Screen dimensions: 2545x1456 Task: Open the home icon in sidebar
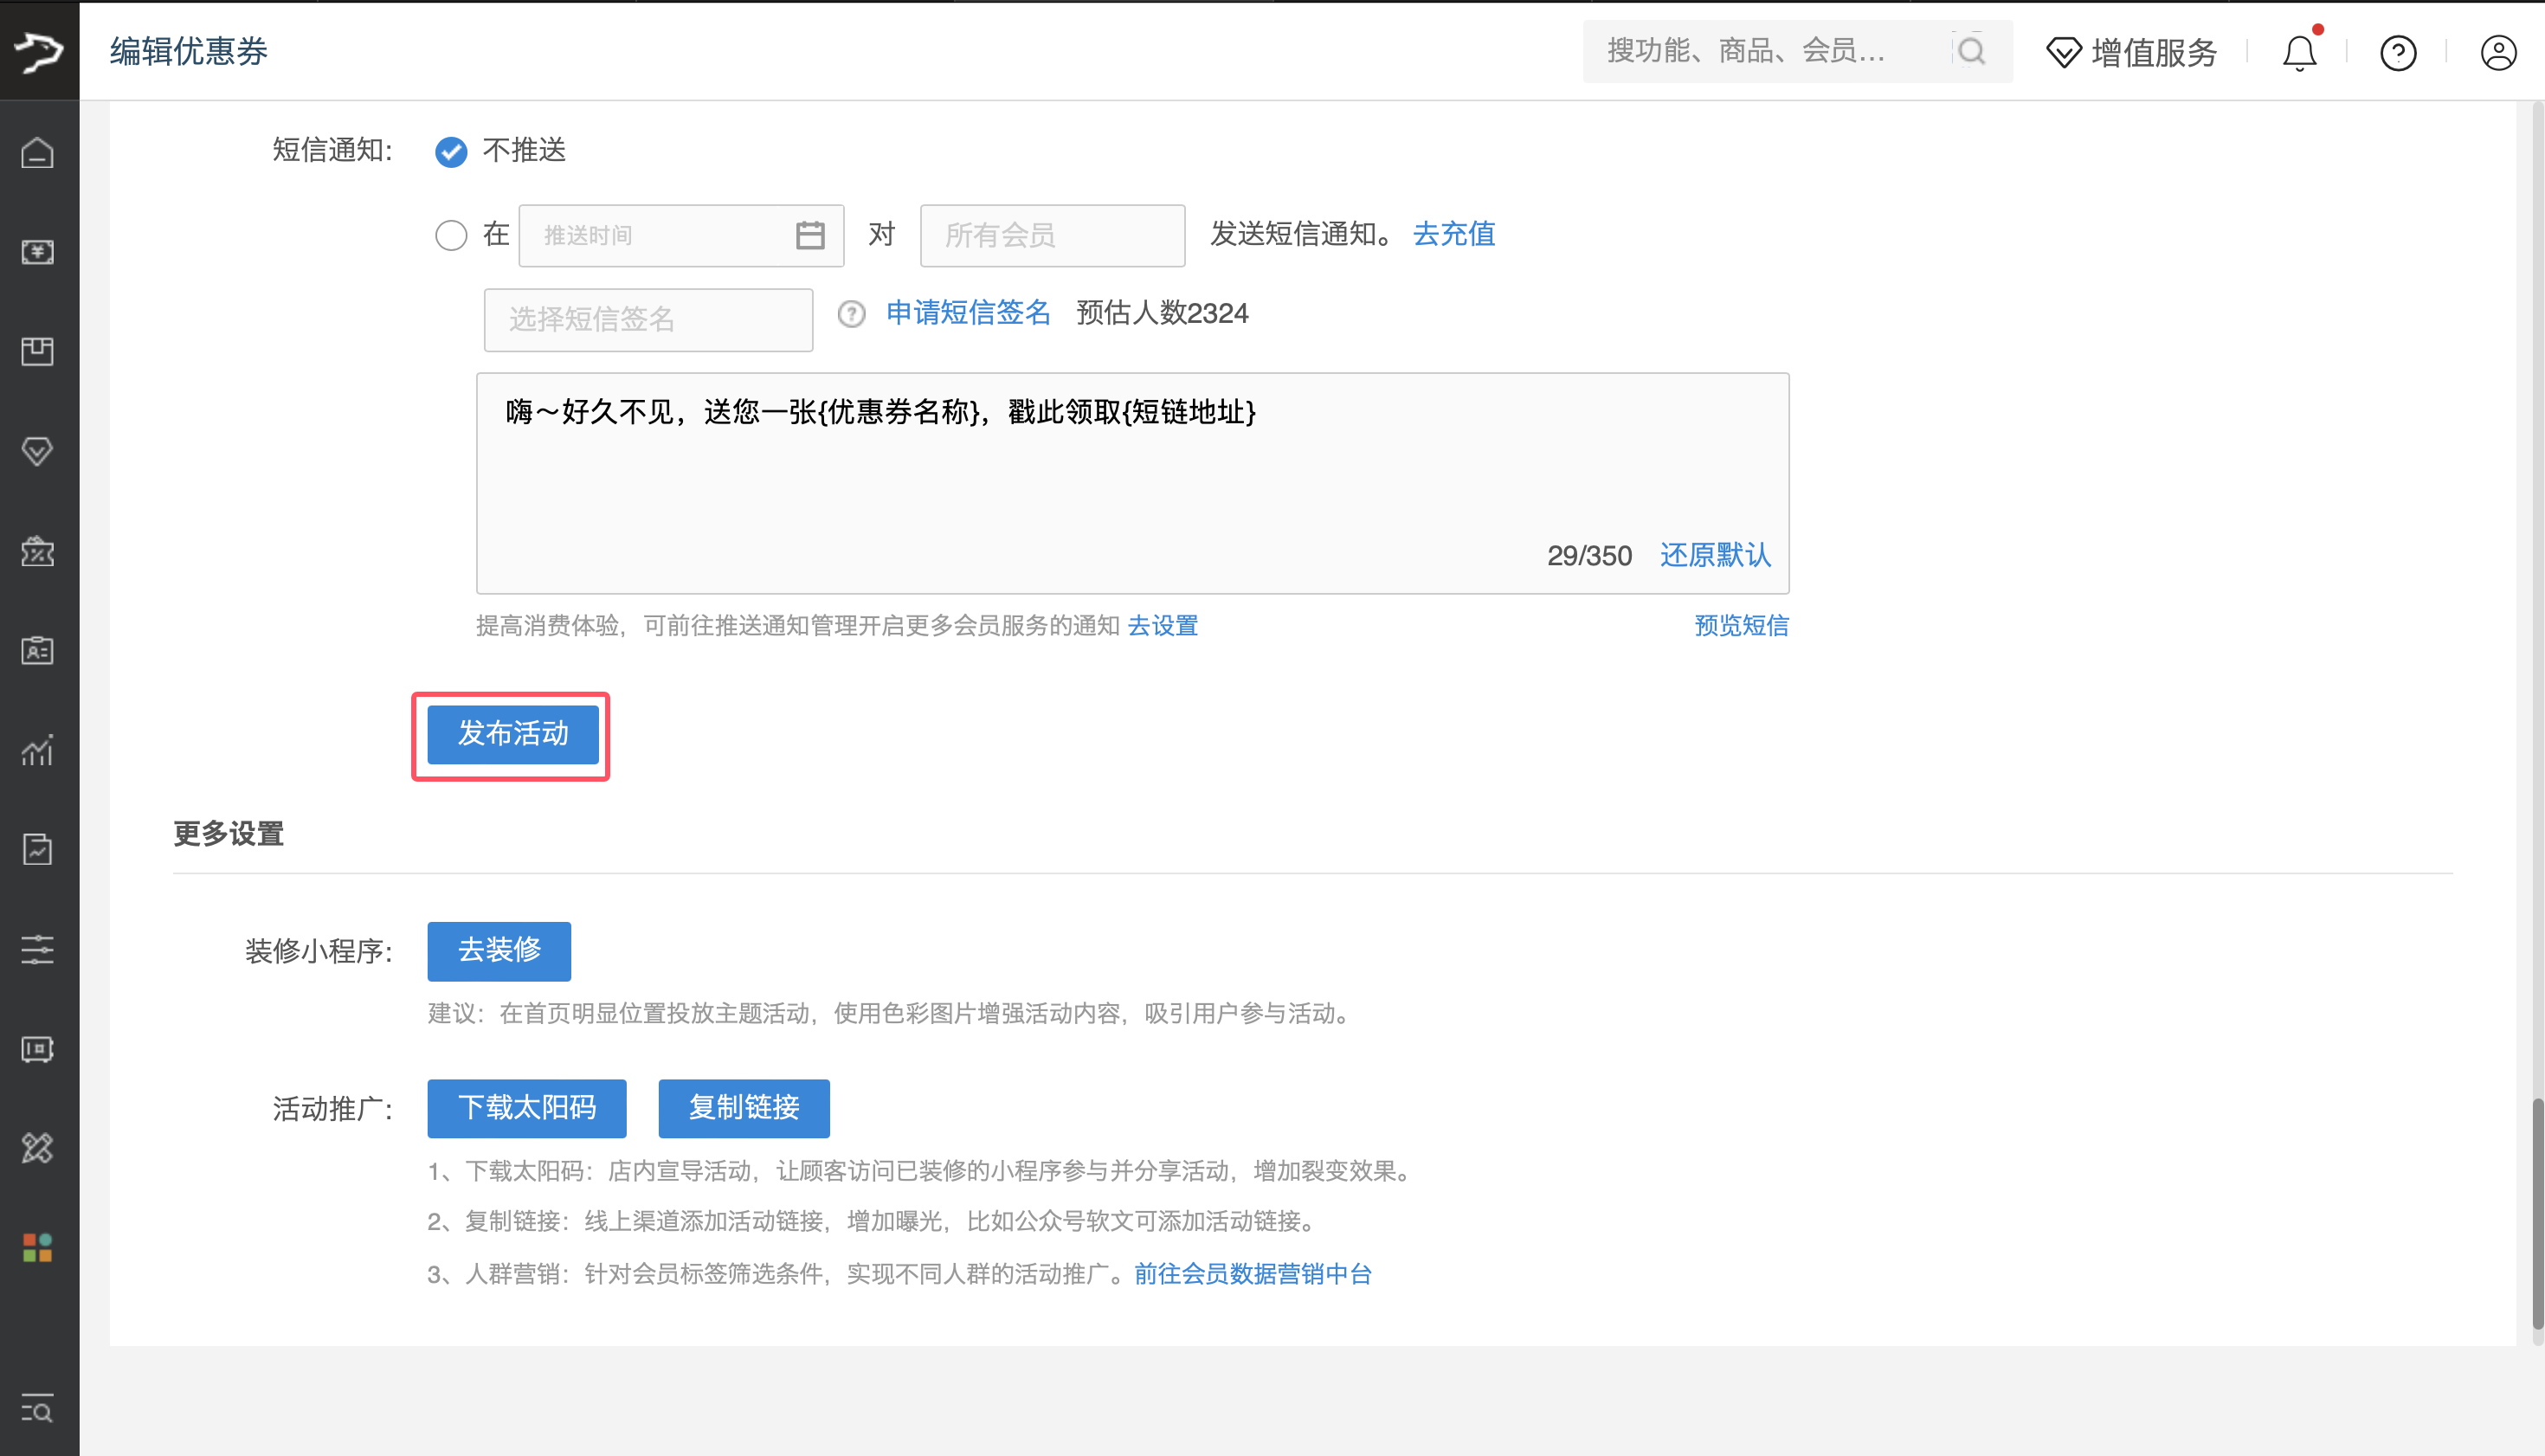pos(37,152)
